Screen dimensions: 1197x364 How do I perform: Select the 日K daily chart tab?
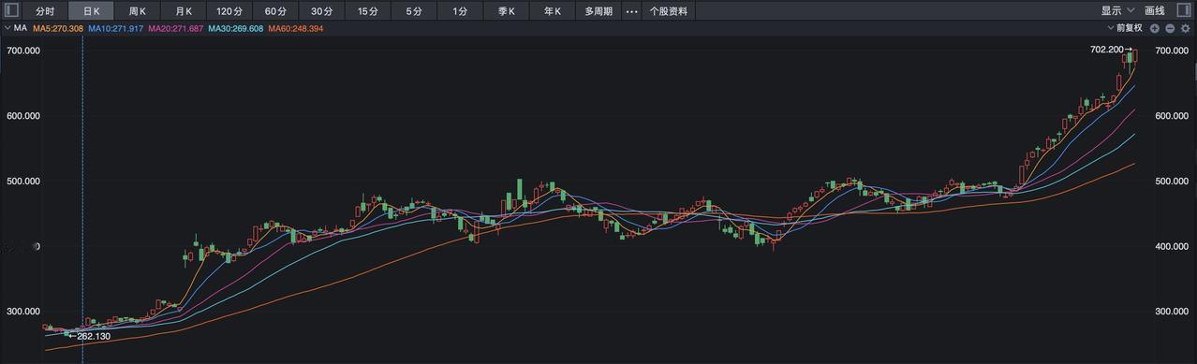click(x=91, y=11)
